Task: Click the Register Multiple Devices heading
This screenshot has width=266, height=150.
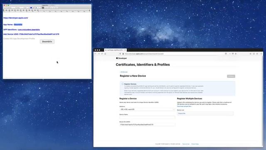Action: 190,99
